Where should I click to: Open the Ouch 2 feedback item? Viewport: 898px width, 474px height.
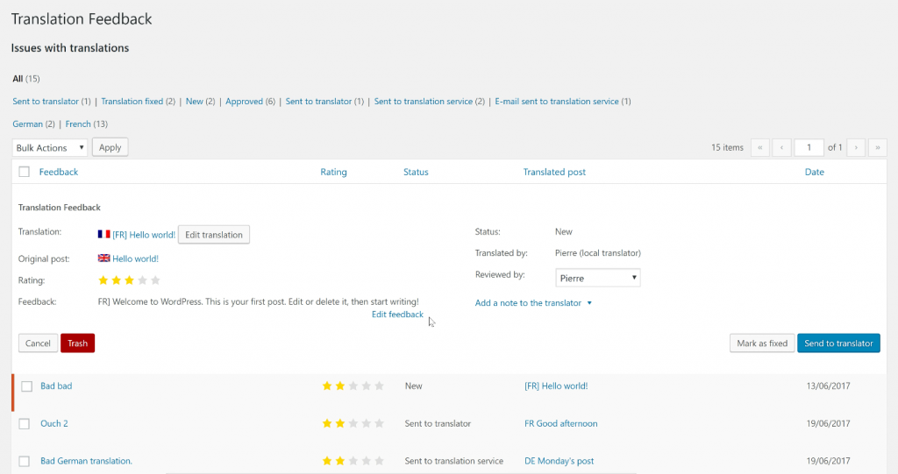coord(53,424)
